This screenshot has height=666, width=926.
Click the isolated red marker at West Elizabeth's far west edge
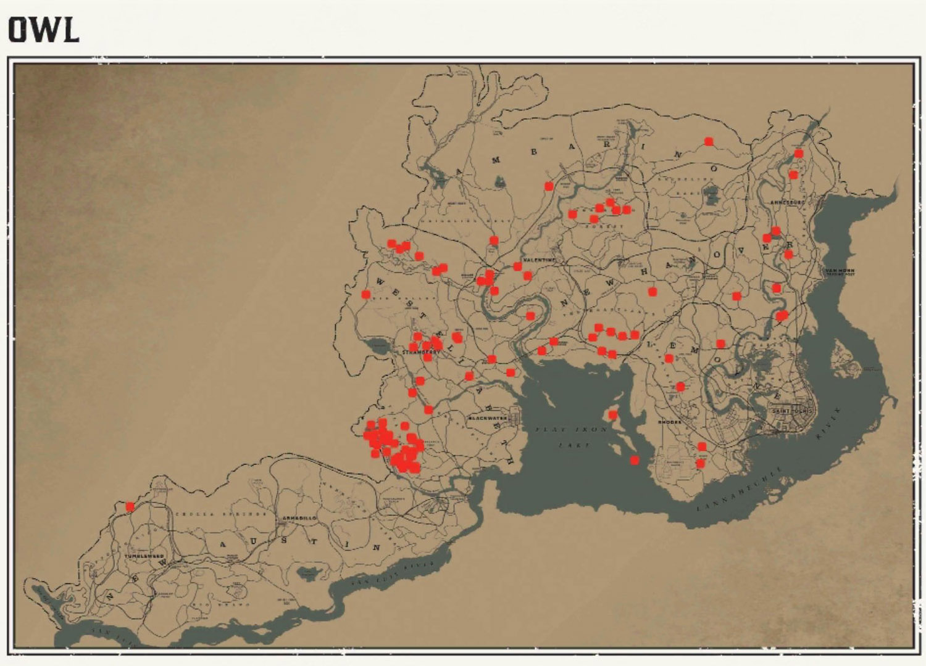tap(365, 294)
